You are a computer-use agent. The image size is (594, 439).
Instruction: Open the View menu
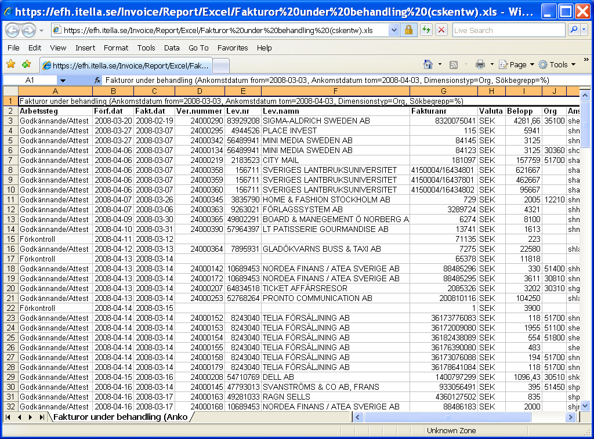[x=58, y=48]
